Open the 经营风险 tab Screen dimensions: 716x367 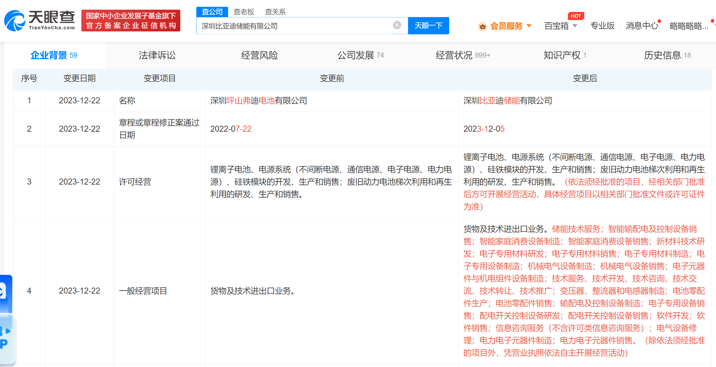259,55
